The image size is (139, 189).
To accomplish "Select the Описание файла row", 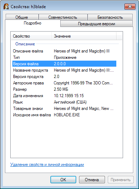I will click(x=65, y=51).
